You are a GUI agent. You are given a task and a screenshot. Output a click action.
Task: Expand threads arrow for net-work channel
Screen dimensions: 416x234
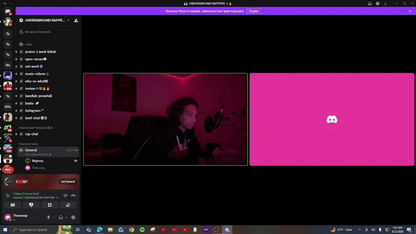point(16,66)
